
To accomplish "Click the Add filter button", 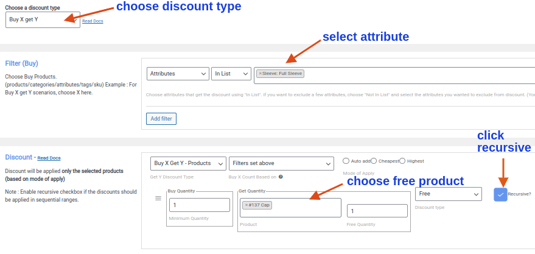I will click(x=161, y=118).
